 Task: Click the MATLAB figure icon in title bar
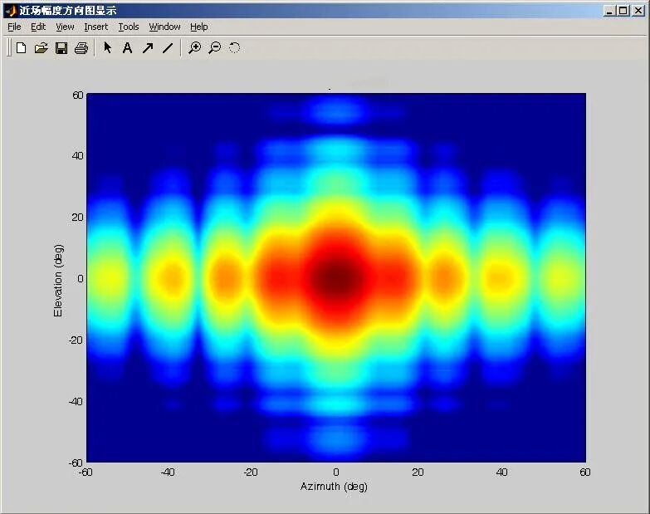pyautogui.click(x=10, y=10)
